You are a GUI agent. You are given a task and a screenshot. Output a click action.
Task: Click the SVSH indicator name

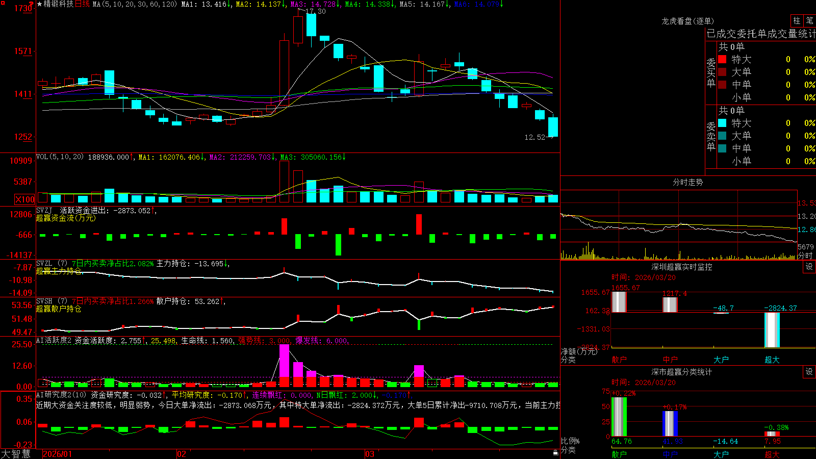click(x=44, y=301)
